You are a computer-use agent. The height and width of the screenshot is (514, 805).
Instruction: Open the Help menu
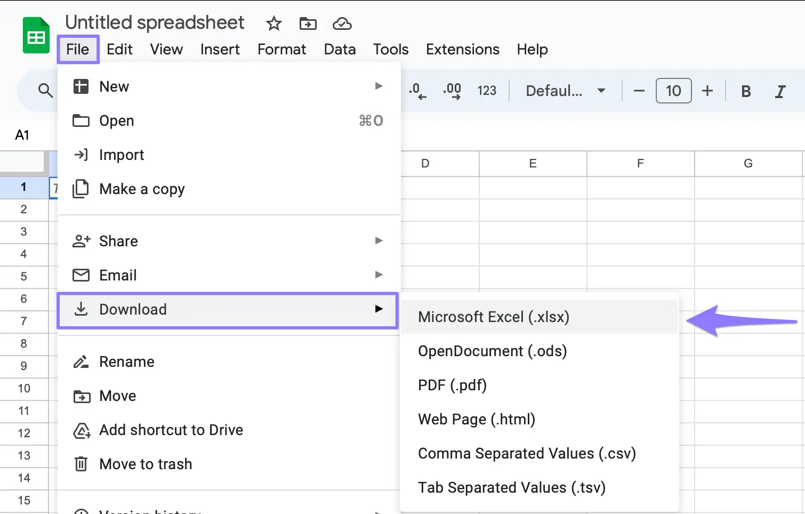532,50
